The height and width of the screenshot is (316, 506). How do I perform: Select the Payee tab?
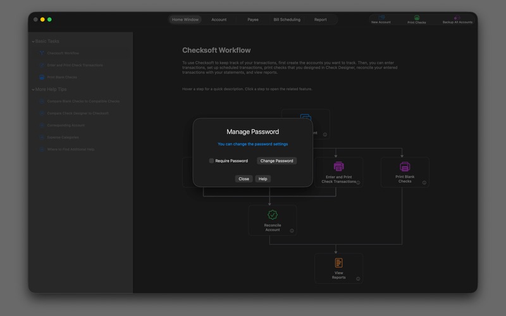coord(253,20)
